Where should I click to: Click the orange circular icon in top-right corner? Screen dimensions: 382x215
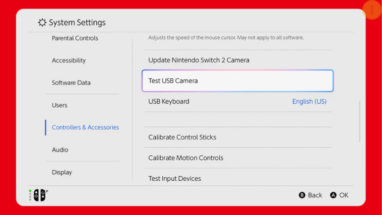(x=372, y=10)
